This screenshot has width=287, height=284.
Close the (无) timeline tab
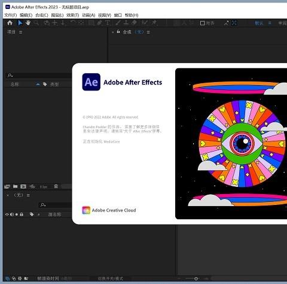[x=8, y=195]
